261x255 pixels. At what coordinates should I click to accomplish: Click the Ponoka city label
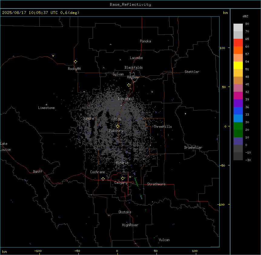coord(145,41)
